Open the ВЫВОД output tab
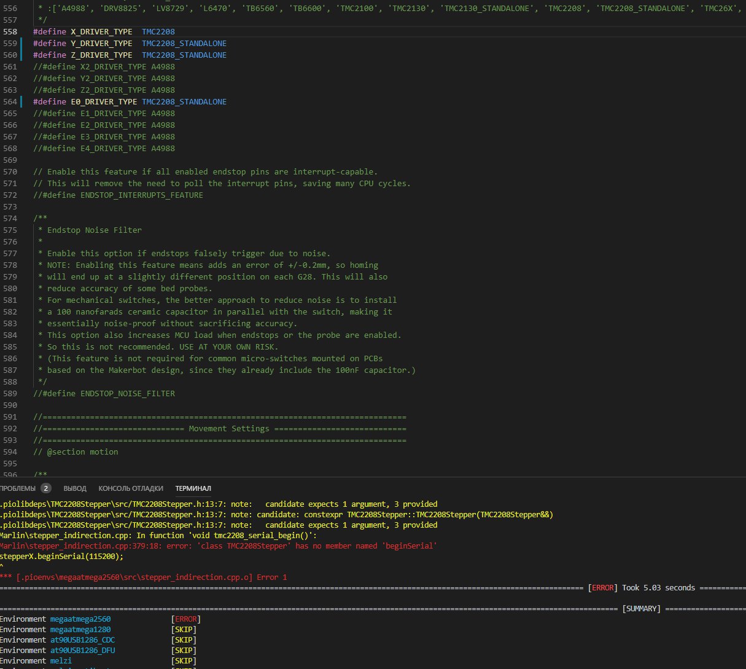 pyautogui.click(x=75, y=488)
